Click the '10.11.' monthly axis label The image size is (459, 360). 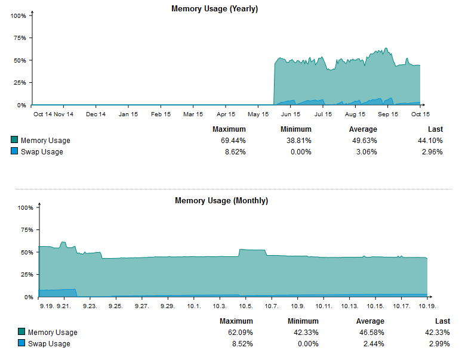(324, 306)
